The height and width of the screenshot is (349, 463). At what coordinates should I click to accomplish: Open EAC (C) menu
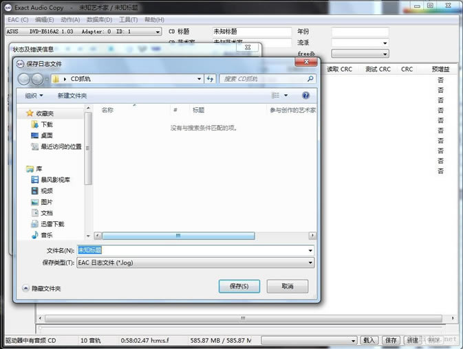[18, 20]
